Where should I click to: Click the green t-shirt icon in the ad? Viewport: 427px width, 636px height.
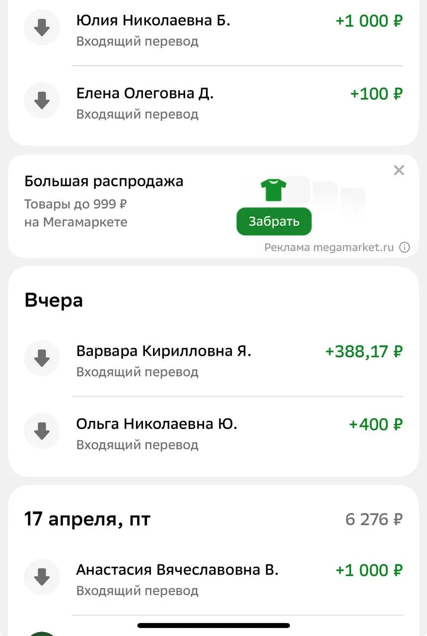click(x=274, y=190)
